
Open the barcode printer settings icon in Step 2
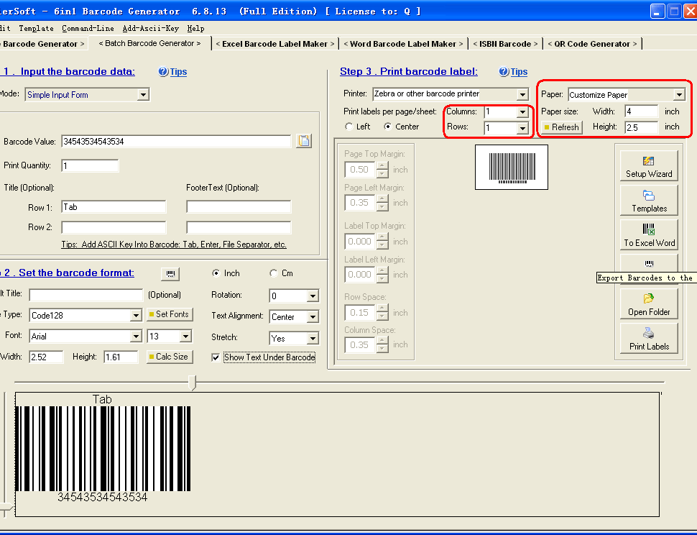pos(171,273)
